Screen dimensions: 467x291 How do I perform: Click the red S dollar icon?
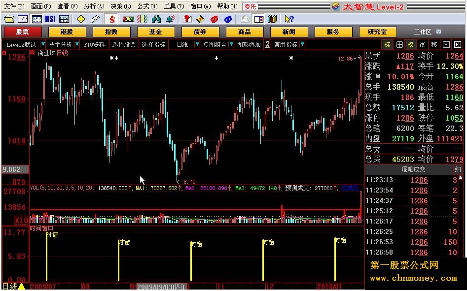(112, 19)
